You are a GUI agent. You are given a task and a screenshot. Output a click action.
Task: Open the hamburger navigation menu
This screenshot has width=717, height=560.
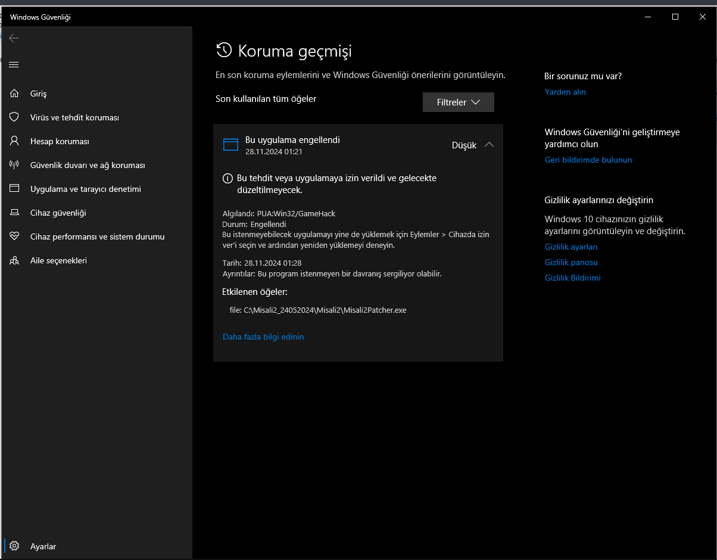coord(14,64)
